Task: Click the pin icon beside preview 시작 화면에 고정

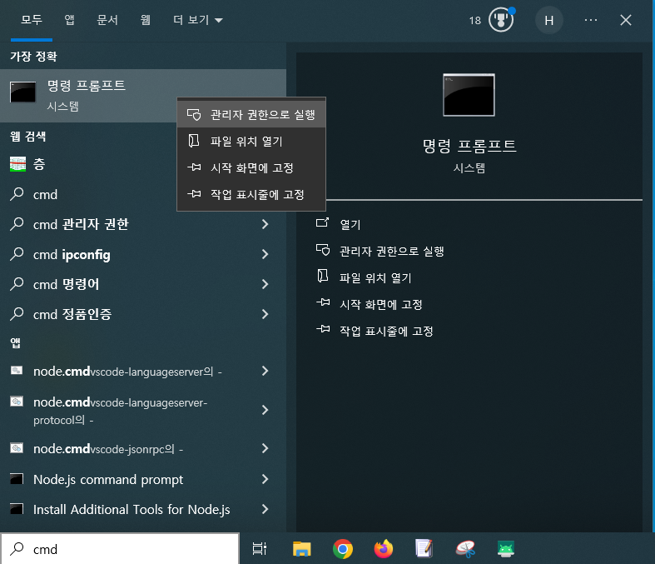Action: click(323, 302)
